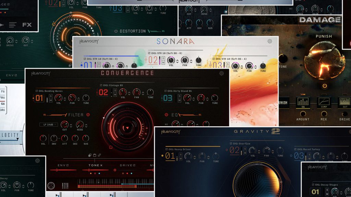351x197 pixels.
Task: Click edit icon beside CH1: Decay Stages
Action: 313,185
